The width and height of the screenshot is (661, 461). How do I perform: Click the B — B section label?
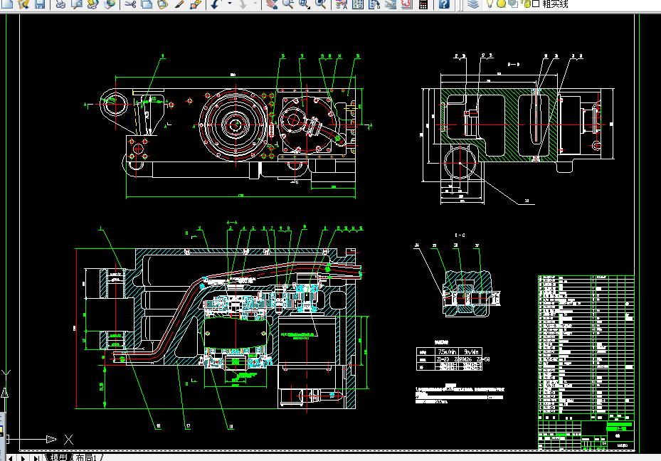(x=514, y=65)
